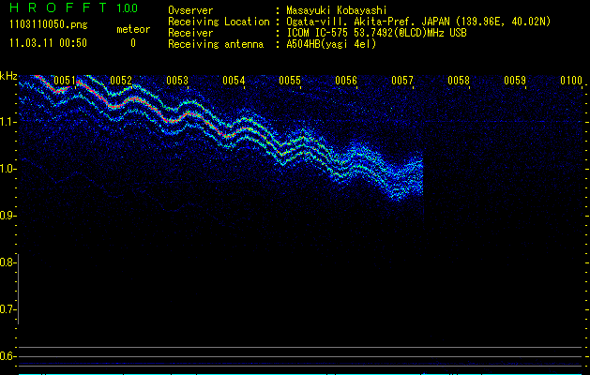Click the Ovserver label
This screenshot has height=375, width=590.
pos(190,10)
